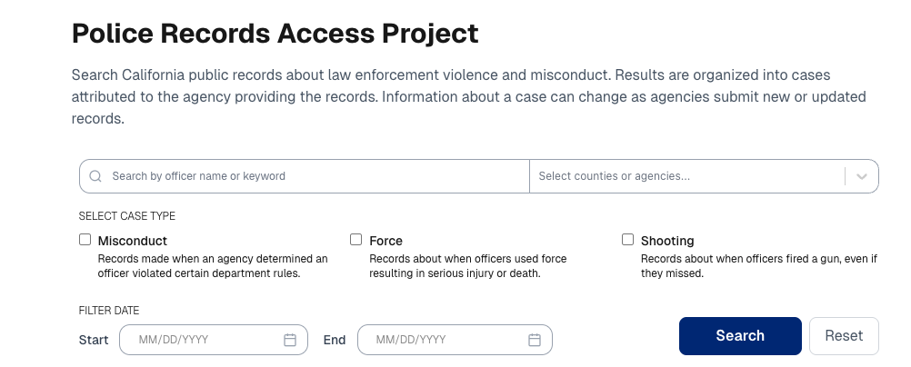Click the magnifying glass search icon
The image size is (911, 367).
tap(95, 176)
